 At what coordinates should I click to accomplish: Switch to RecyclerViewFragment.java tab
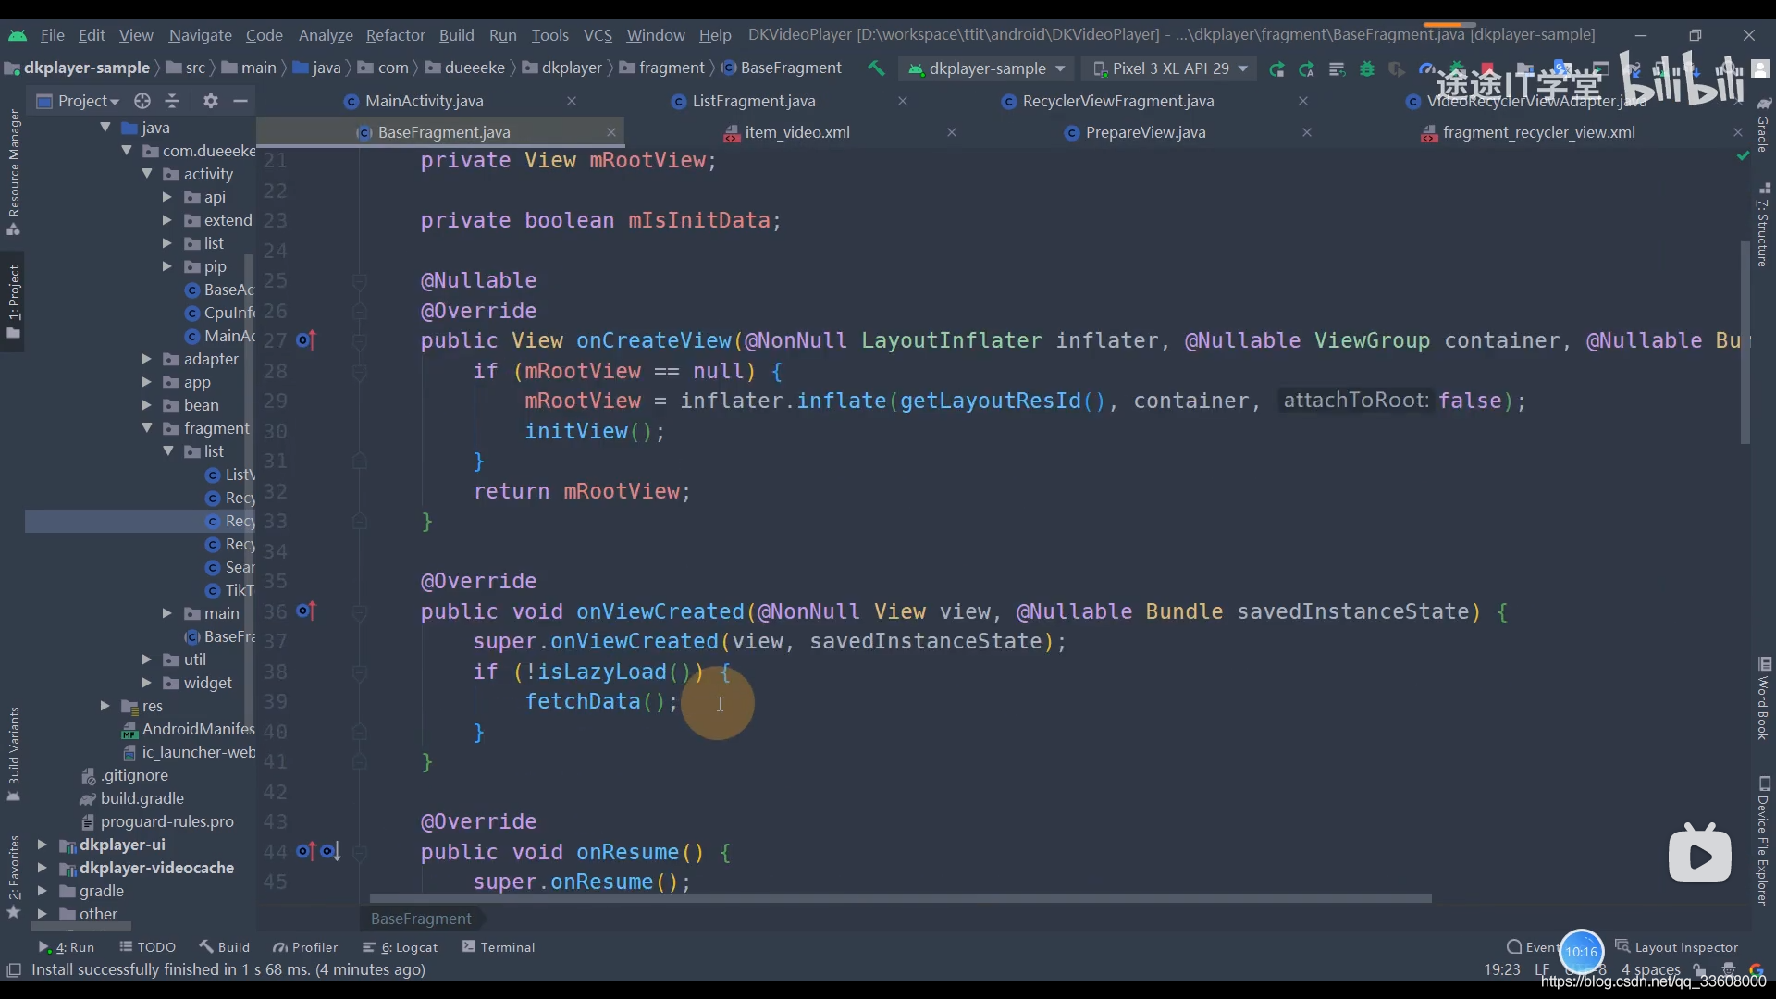[x=1117, y=101]
